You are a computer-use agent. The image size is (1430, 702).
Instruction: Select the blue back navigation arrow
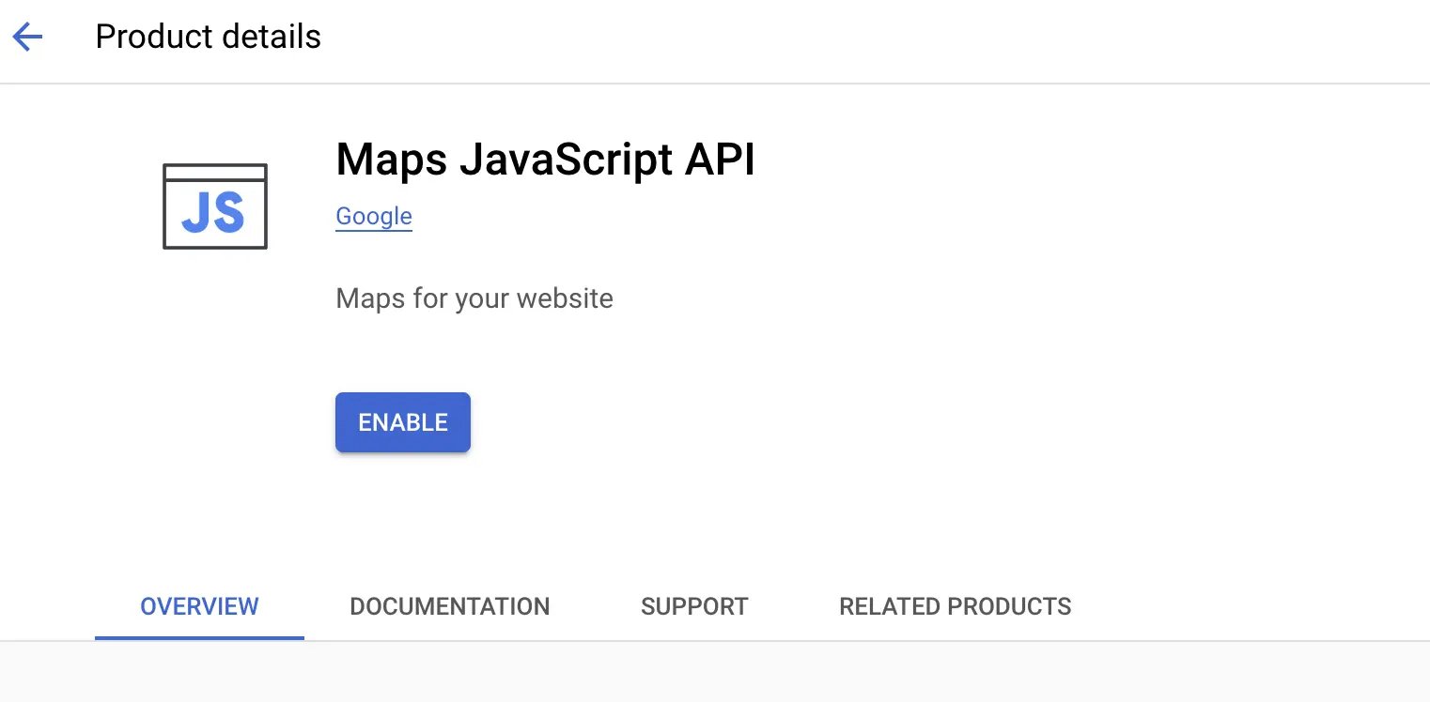[x=27, y=37]
